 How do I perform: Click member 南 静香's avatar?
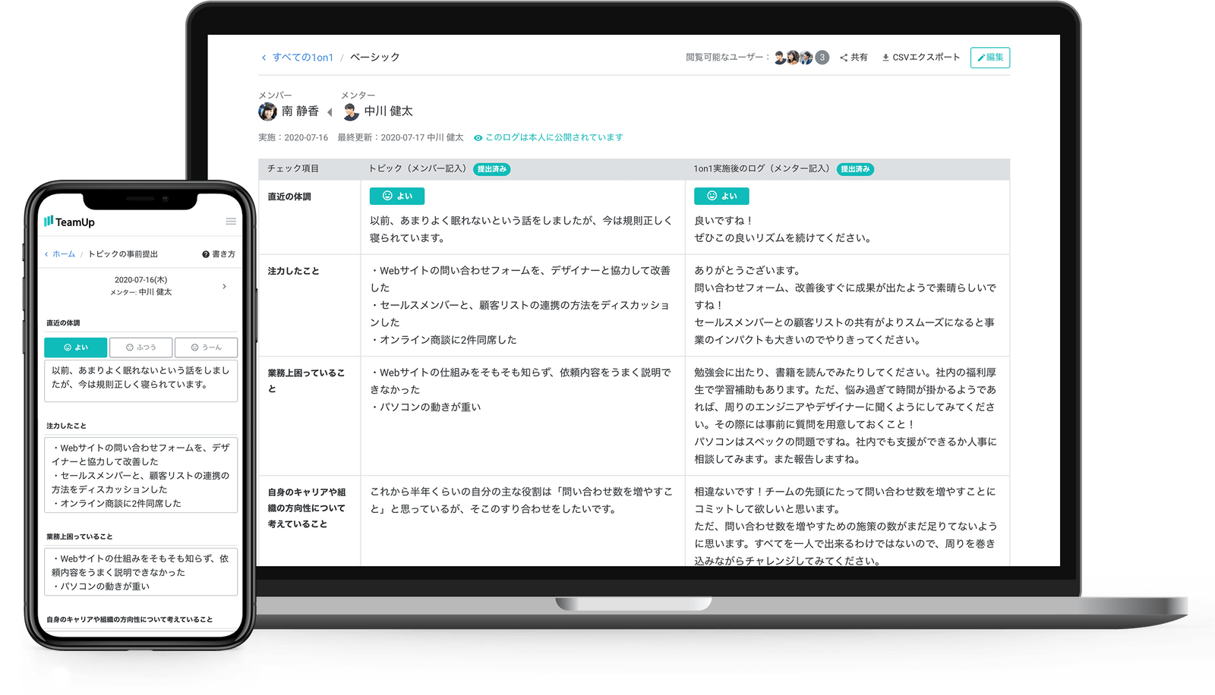(267, 112)
